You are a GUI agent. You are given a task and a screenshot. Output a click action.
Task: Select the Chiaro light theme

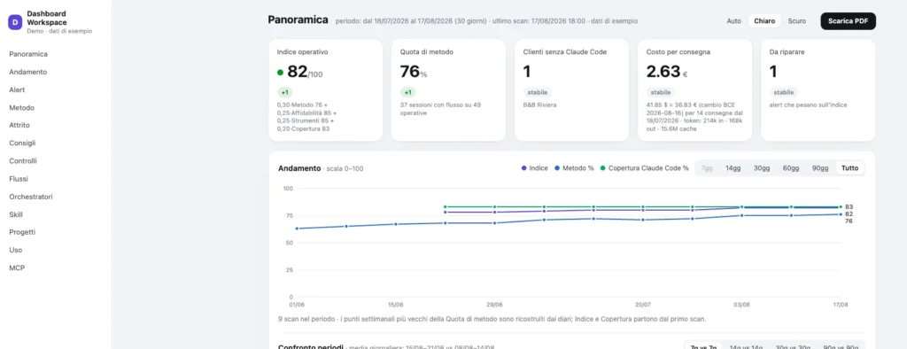764,21
